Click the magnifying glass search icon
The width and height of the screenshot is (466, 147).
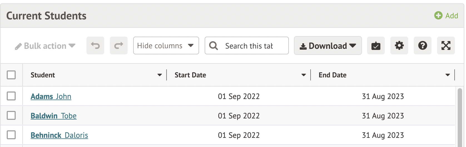tap(214, 45)
